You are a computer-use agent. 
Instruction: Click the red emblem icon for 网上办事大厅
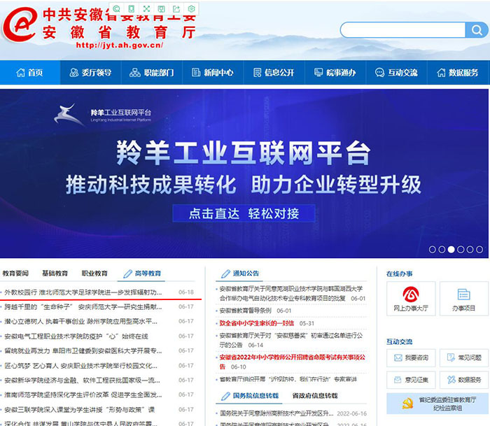(x=411, y=294)
